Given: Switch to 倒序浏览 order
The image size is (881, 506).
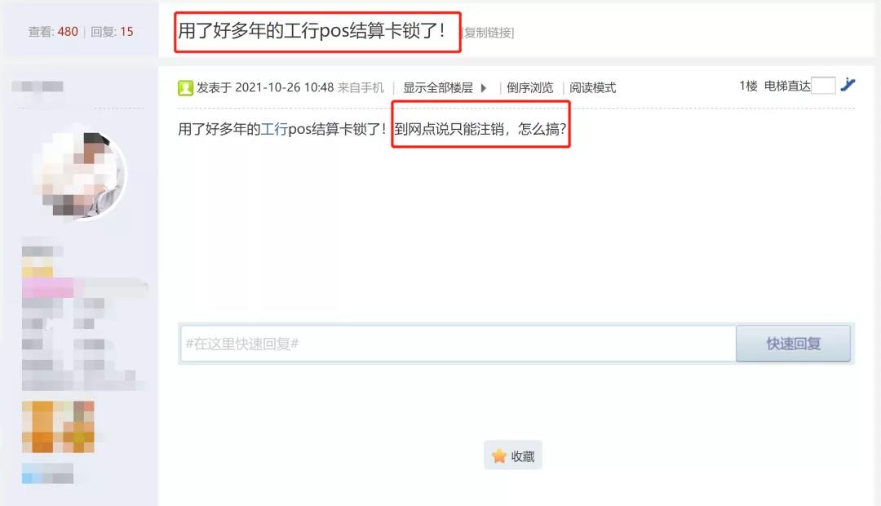Looking at the screenshot, I should point(530,87).
